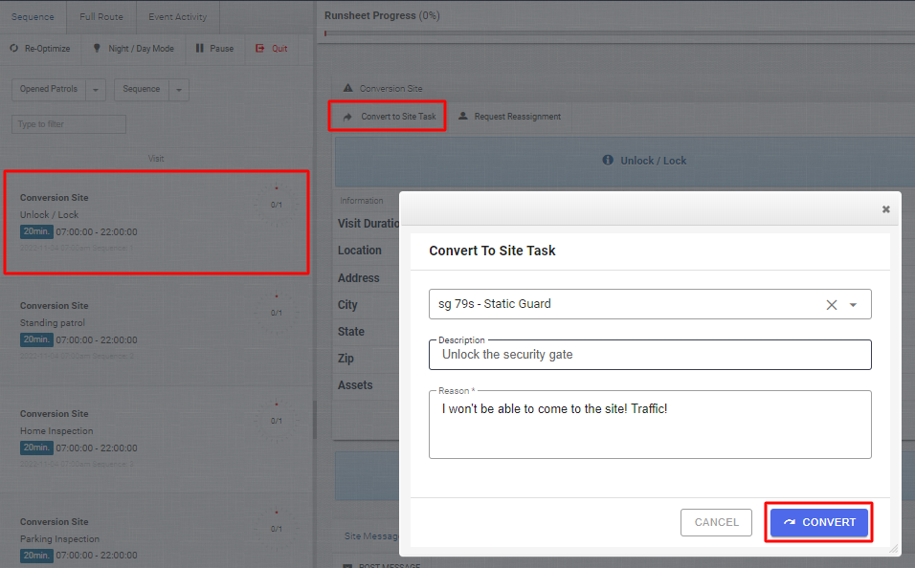
Task: Click the CONVERT button
Action: pos(818,522)
